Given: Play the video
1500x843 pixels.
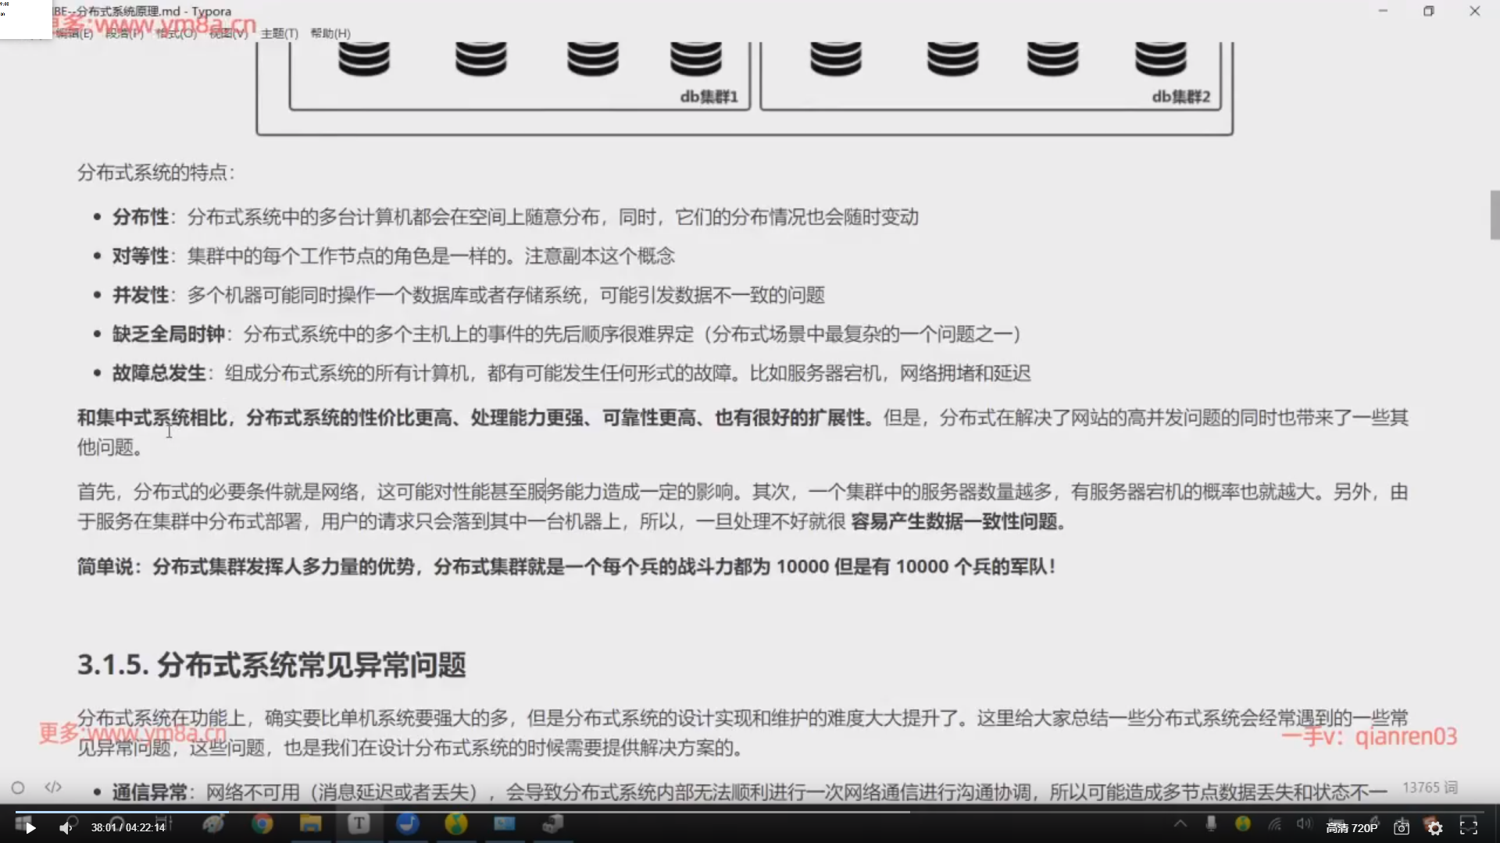Looking at the screenshot, I should [30, 828].
